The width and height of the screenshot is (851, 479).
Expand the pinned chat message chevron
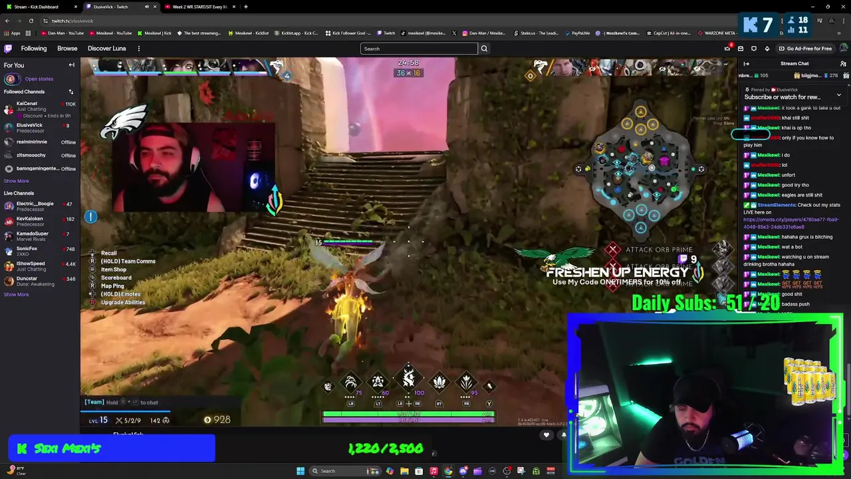coord(838,96)
